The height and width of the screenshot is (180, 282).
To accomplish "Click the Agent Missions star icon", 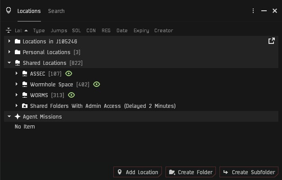I will [18, 116].
